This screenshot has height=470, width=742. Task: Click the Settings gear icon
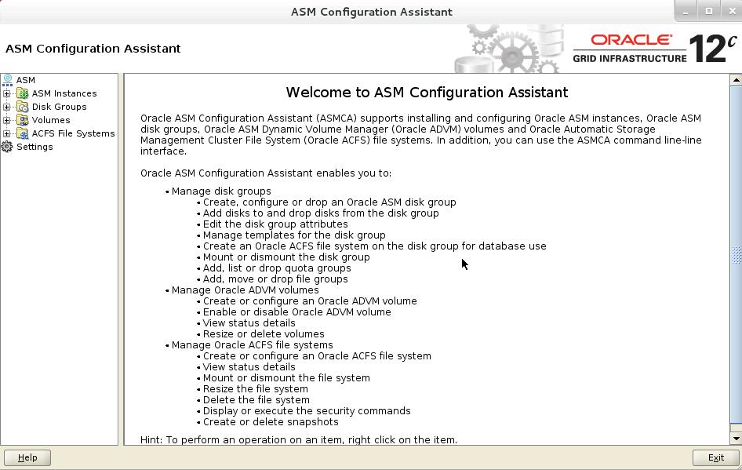[x=7, y=147]
